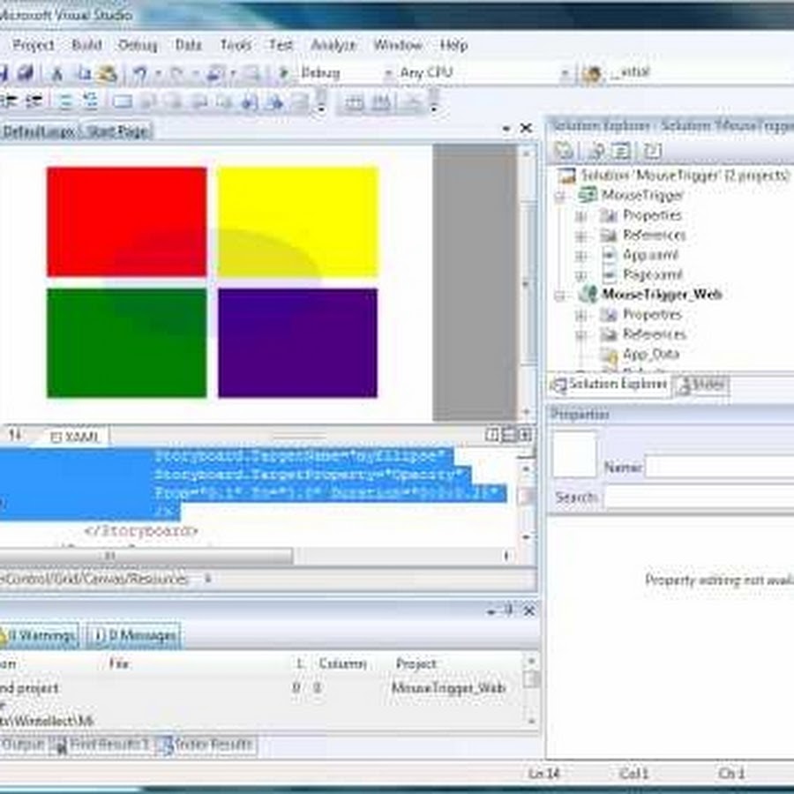Click the Page.xaml file icon
794x794 pixels.
tap(609, 274)
